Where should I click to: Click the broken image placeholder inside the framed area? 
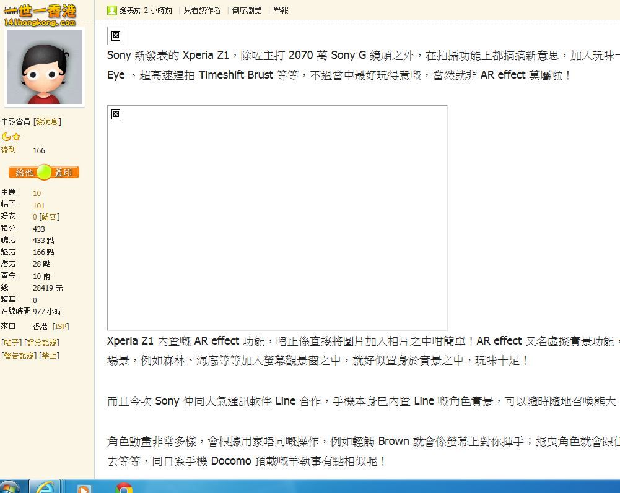pos(116,114)
